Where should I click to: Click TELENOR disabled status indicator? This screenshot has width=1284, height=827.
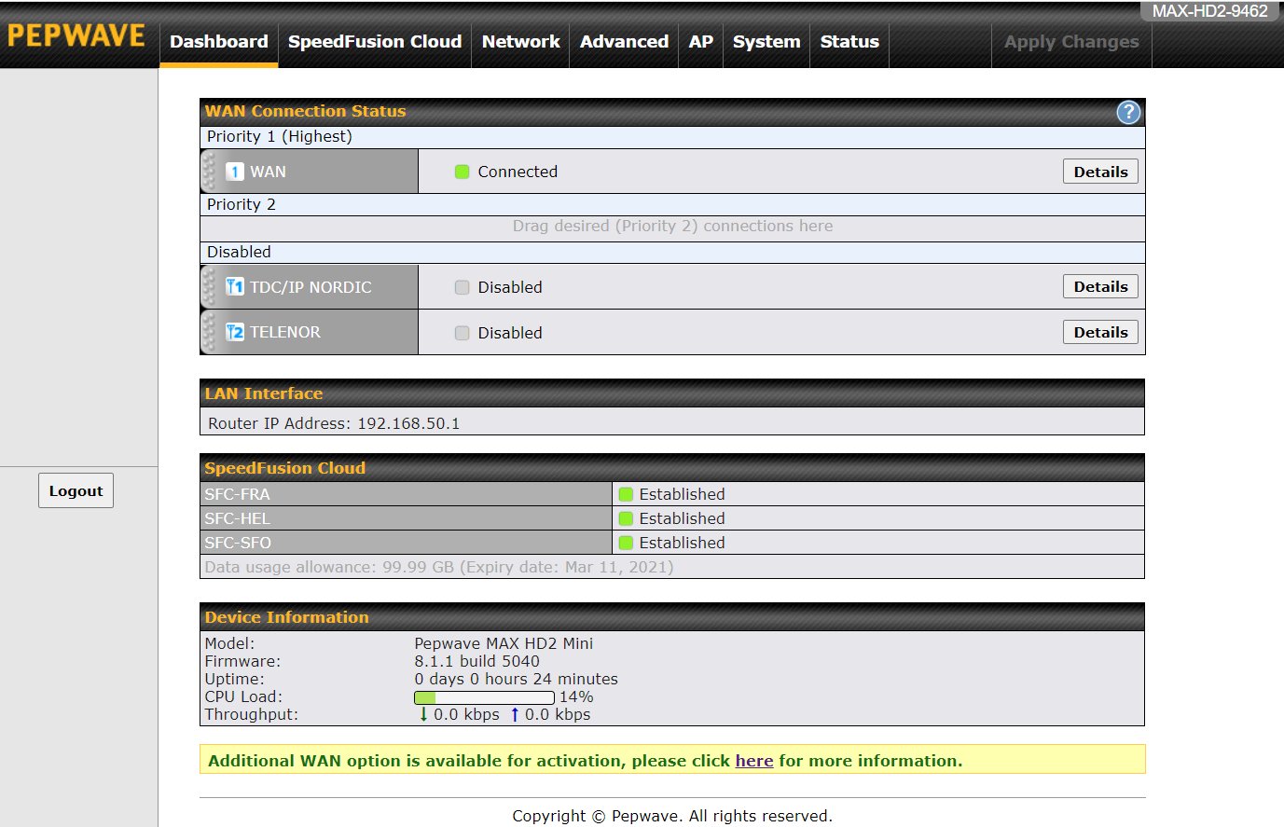(x=462, y=333)
